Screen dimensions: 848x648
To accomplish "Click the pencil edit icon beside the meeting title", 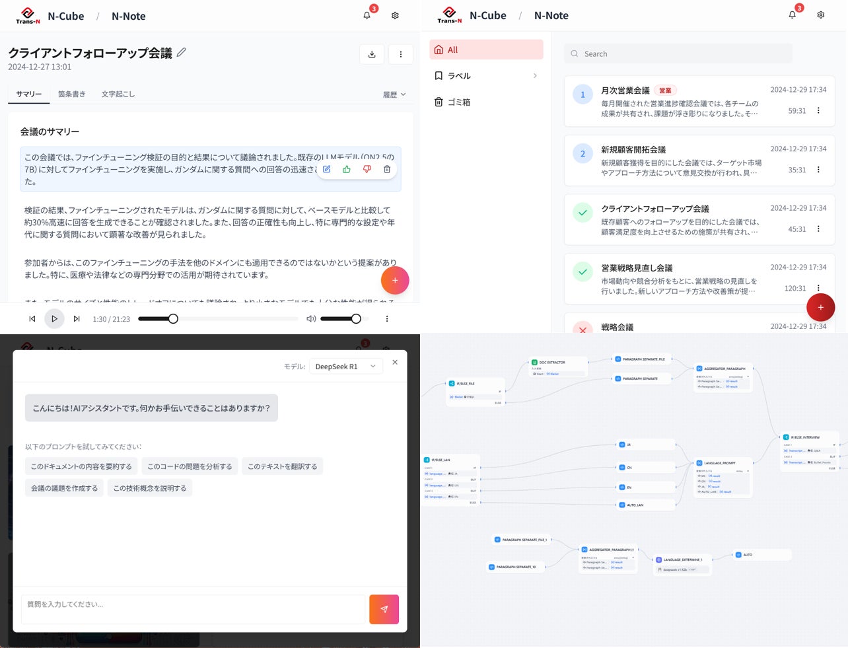I will click(x=181, y=52).
